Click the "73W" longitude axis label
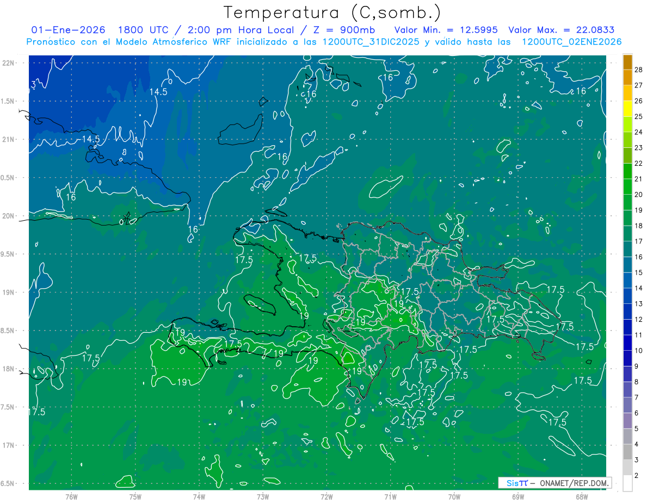Viewport: 653px width, 504px height. tap(263, 497)
